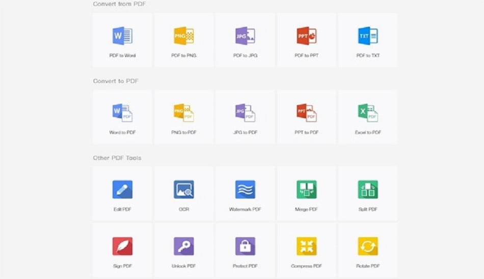Open the Protect PDF padlock icon
Image resolution: width=484 pixels, height=279 pixels.
[x=245, y=246]
